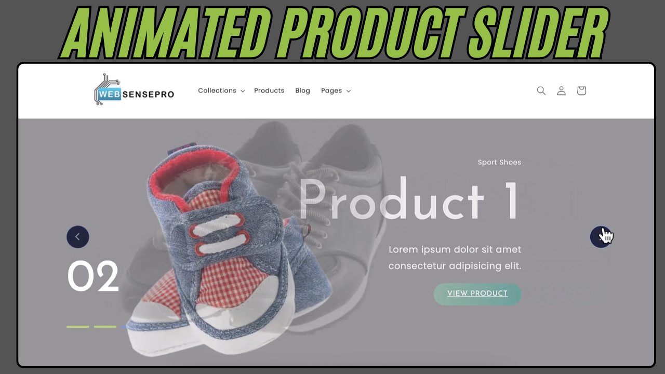Open the Collections menu

(x=217, y=90)
